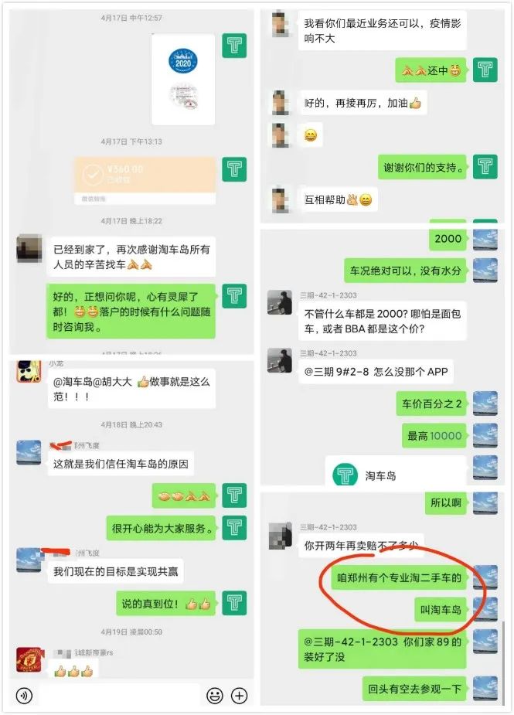Tap the green message 车况绝对可以,没有水分
The image size is (514, 715).
click(405, 271)
